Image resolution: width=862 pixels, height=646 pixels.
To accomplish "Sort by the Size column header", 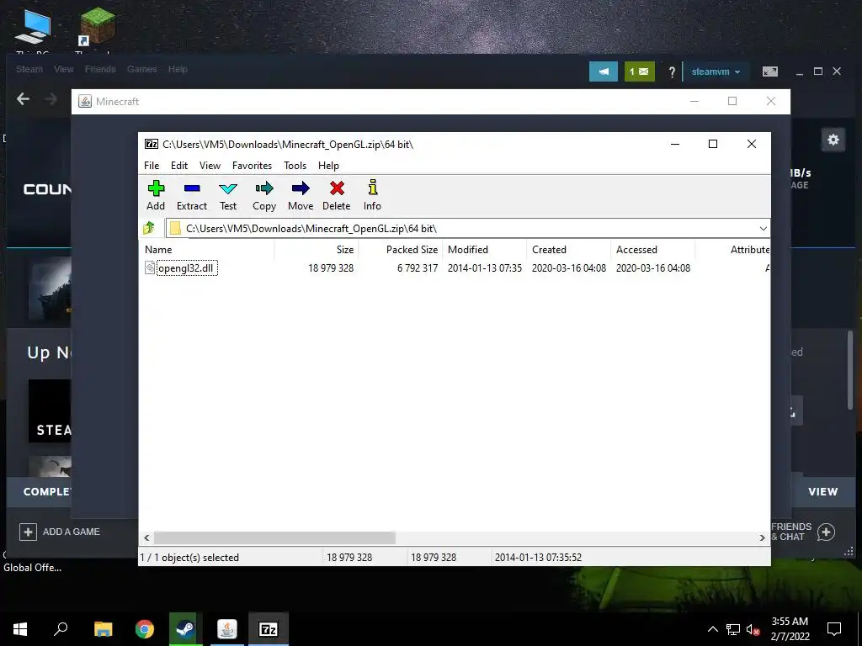I will pos(317,249).
